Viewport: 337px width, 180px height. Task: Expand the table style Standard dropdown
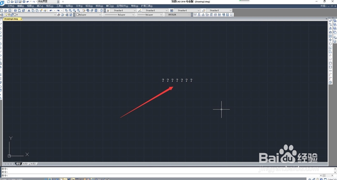(199, 10)
